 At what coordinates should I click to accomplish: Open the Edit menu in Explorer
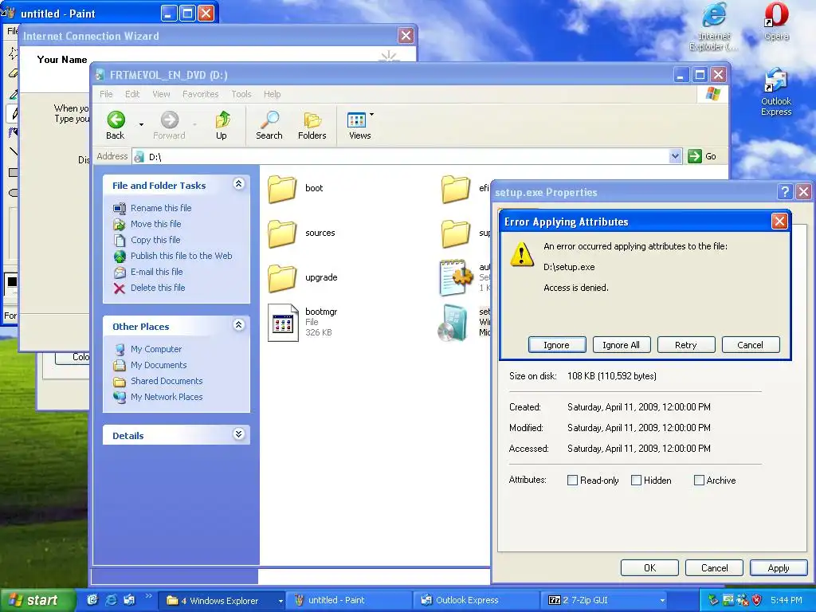[132, 94]
